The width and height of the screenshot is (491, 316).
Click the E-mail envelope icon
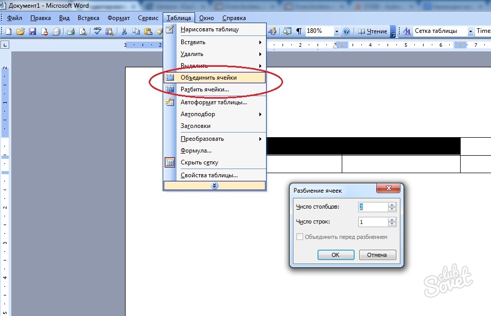(57, 31)
